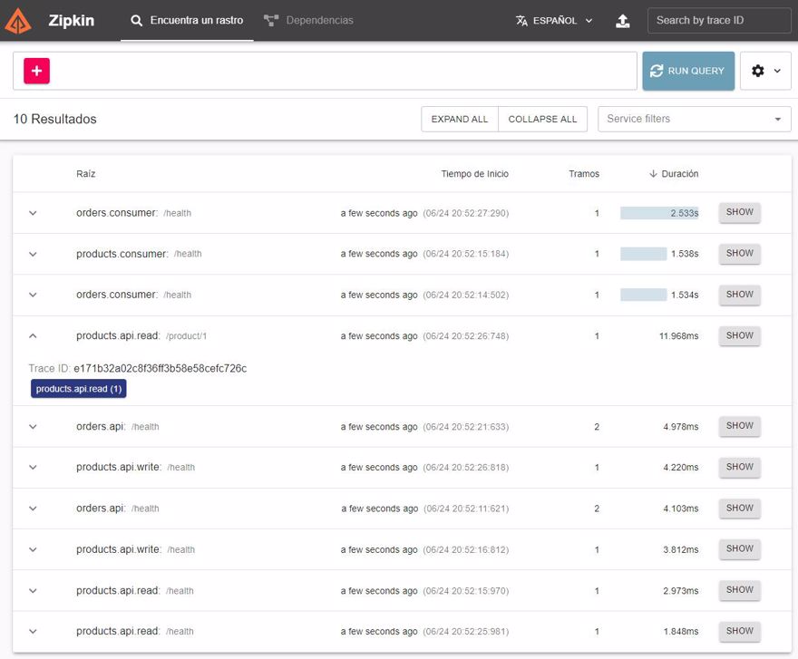Open the Service filters dropdown
798x659 pixels.
tap(695, 119)
